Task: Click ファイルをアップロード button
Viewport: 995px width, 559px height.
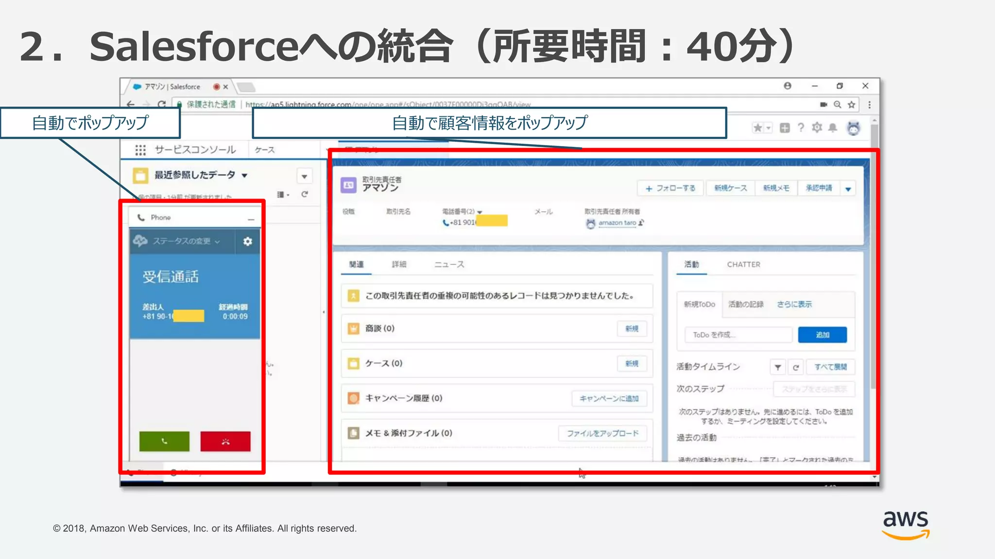Action: coord(602,433)
